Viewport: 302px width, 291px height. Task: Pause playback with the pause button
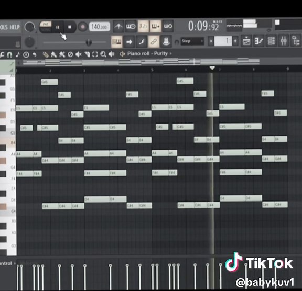[57, 27]
